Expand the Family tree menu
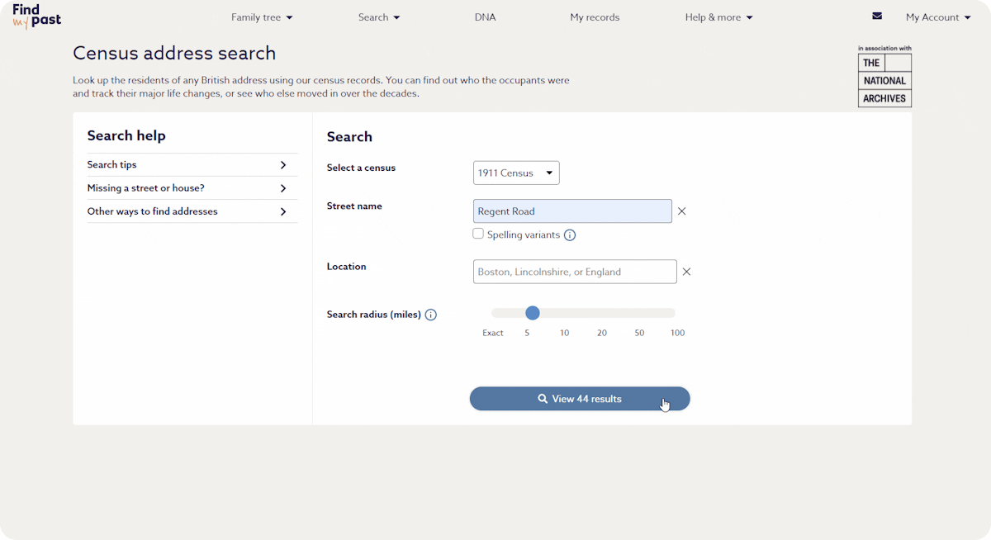The image size is (991, 540). tap(262, 17)
